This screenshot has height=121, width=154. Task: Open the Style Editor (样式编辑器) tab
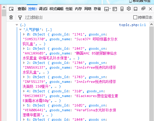click(x=57, y=9)
